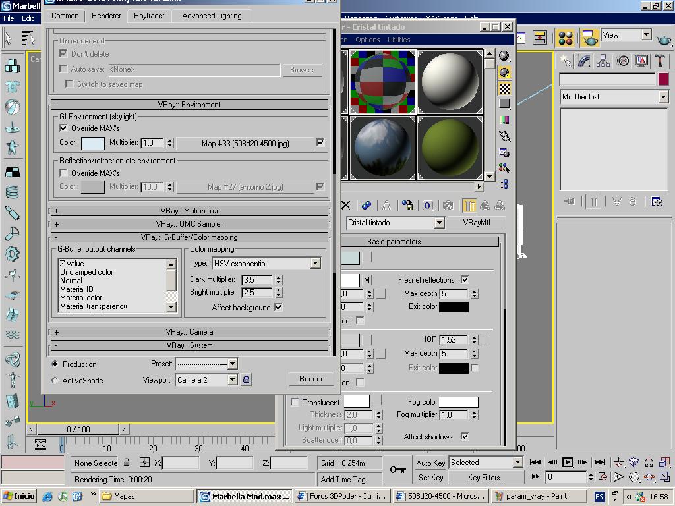Screen dimensions: 675x506
Task: Click the Quick Render teapot icon
Action: click(663, 40)
